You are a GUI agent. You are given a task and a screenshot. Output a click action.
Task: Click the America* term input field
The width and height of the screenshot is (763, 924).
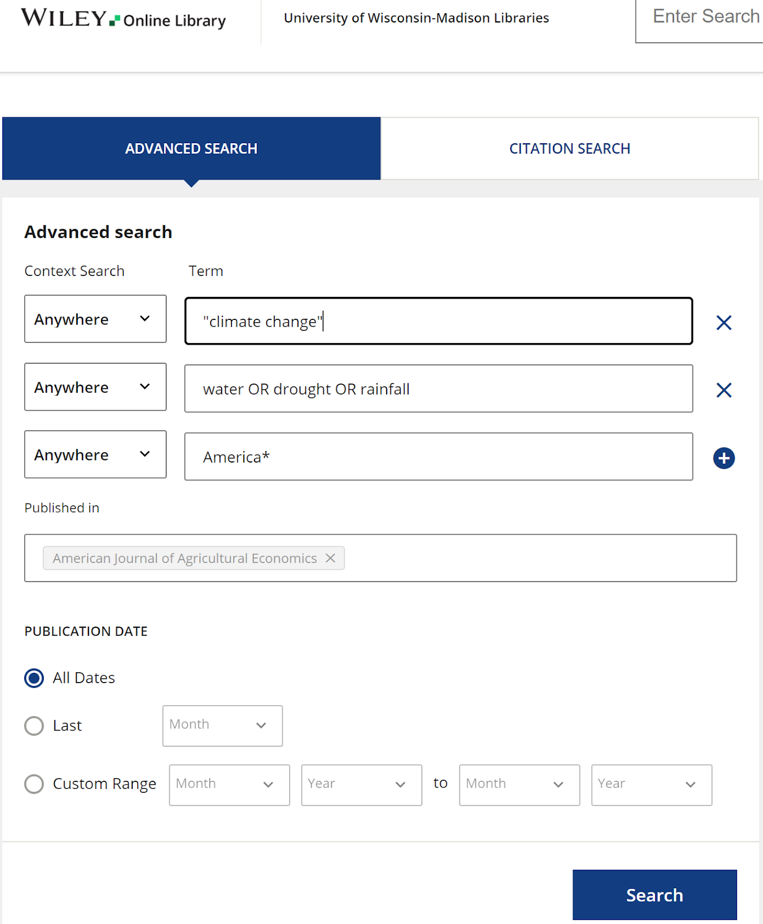(x=439, y=457)
